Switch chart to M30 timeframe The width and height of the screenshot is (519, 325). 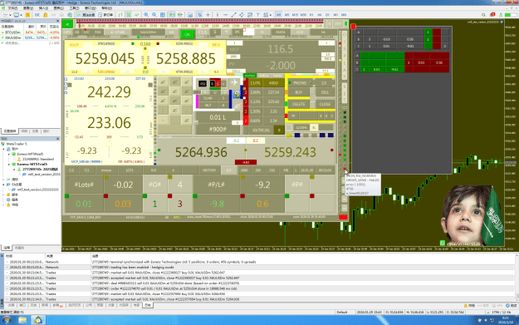point(304,15)
